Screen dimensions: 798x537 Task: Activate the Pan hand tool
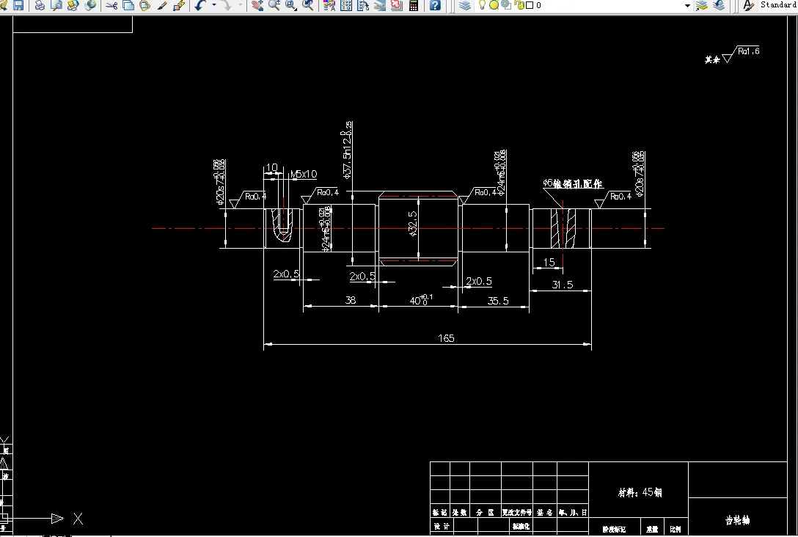(x=257, y=5)
